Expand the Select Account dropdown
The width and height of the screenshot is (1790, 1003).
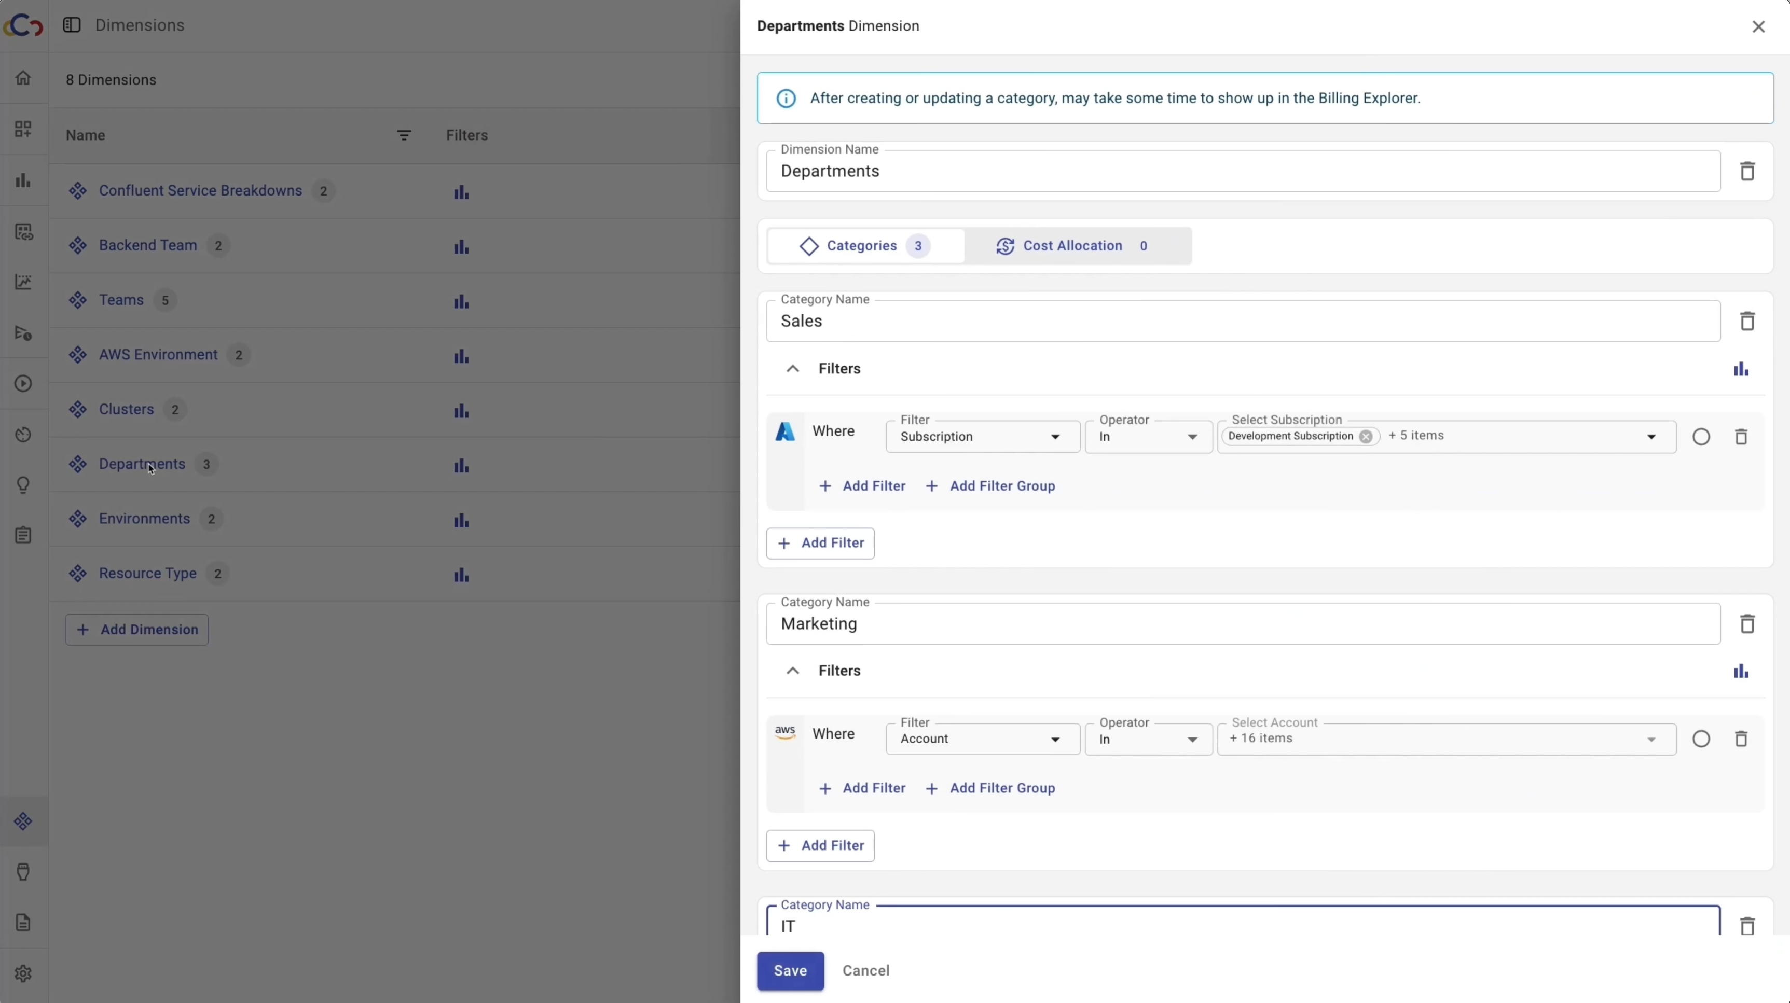coord(1651,739)
